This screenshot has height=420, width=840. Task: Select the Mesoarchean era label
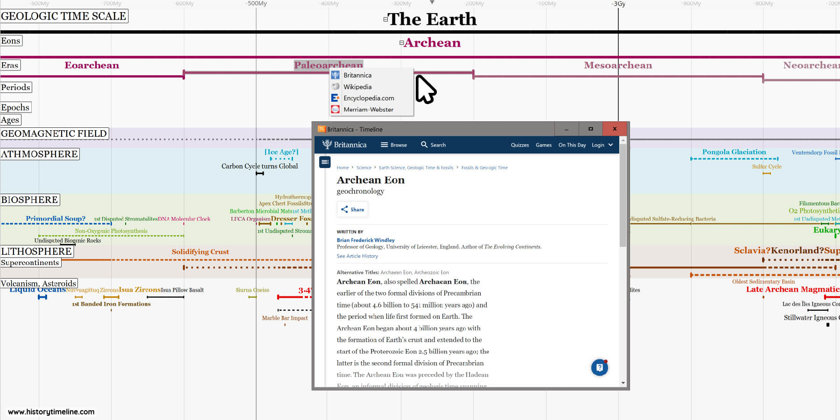point(618,65)
